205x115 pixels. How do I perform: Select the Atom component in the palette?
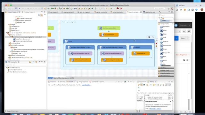[x=163, y=30]
